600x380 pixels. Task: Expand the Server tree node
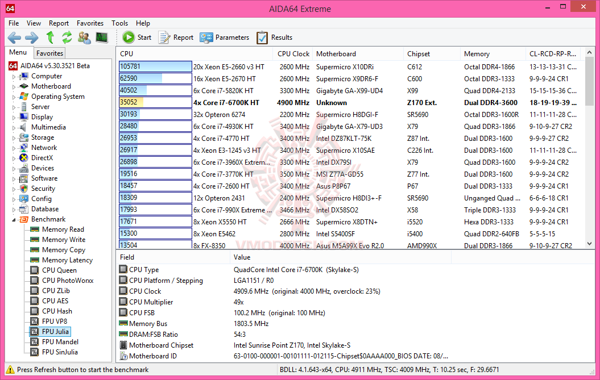[x=14, y=107]
